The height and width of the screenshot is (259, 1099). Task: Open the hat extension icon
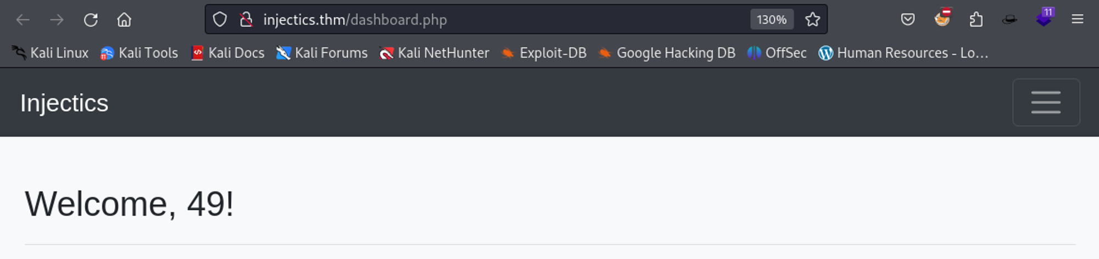(x=1009, y=20)
